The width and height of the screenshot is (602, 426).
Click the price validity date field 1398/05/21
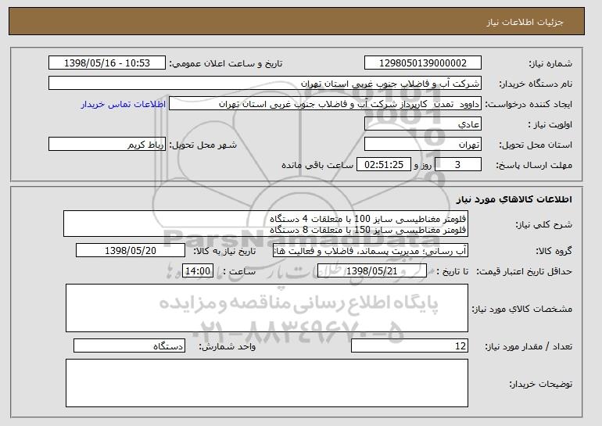pos(372,271)
